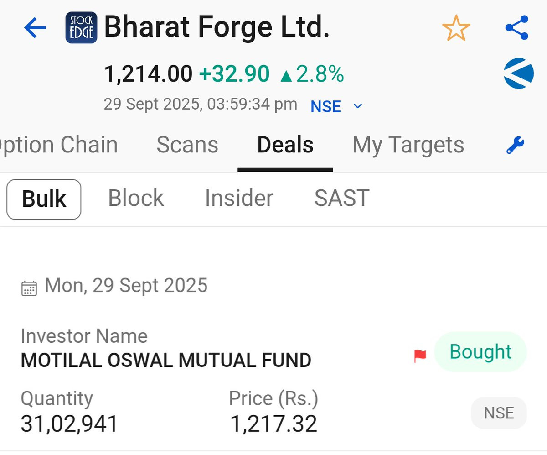Tap the back arrow icon

[35, 28]
